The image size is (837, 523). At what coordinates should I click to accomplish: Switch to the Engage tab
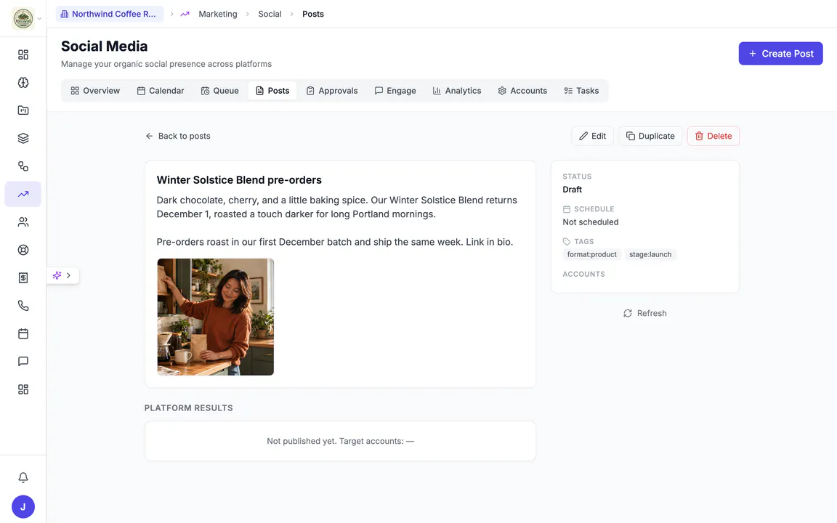[395, 91]
